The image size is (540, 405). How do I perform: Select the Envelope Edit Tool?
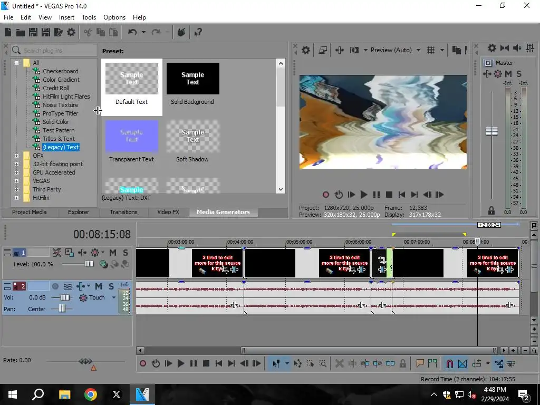click(x=298, y=364)
